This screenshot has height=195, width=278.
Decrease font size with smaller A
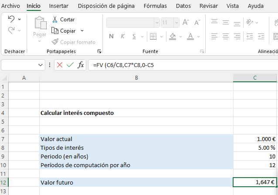197,22
